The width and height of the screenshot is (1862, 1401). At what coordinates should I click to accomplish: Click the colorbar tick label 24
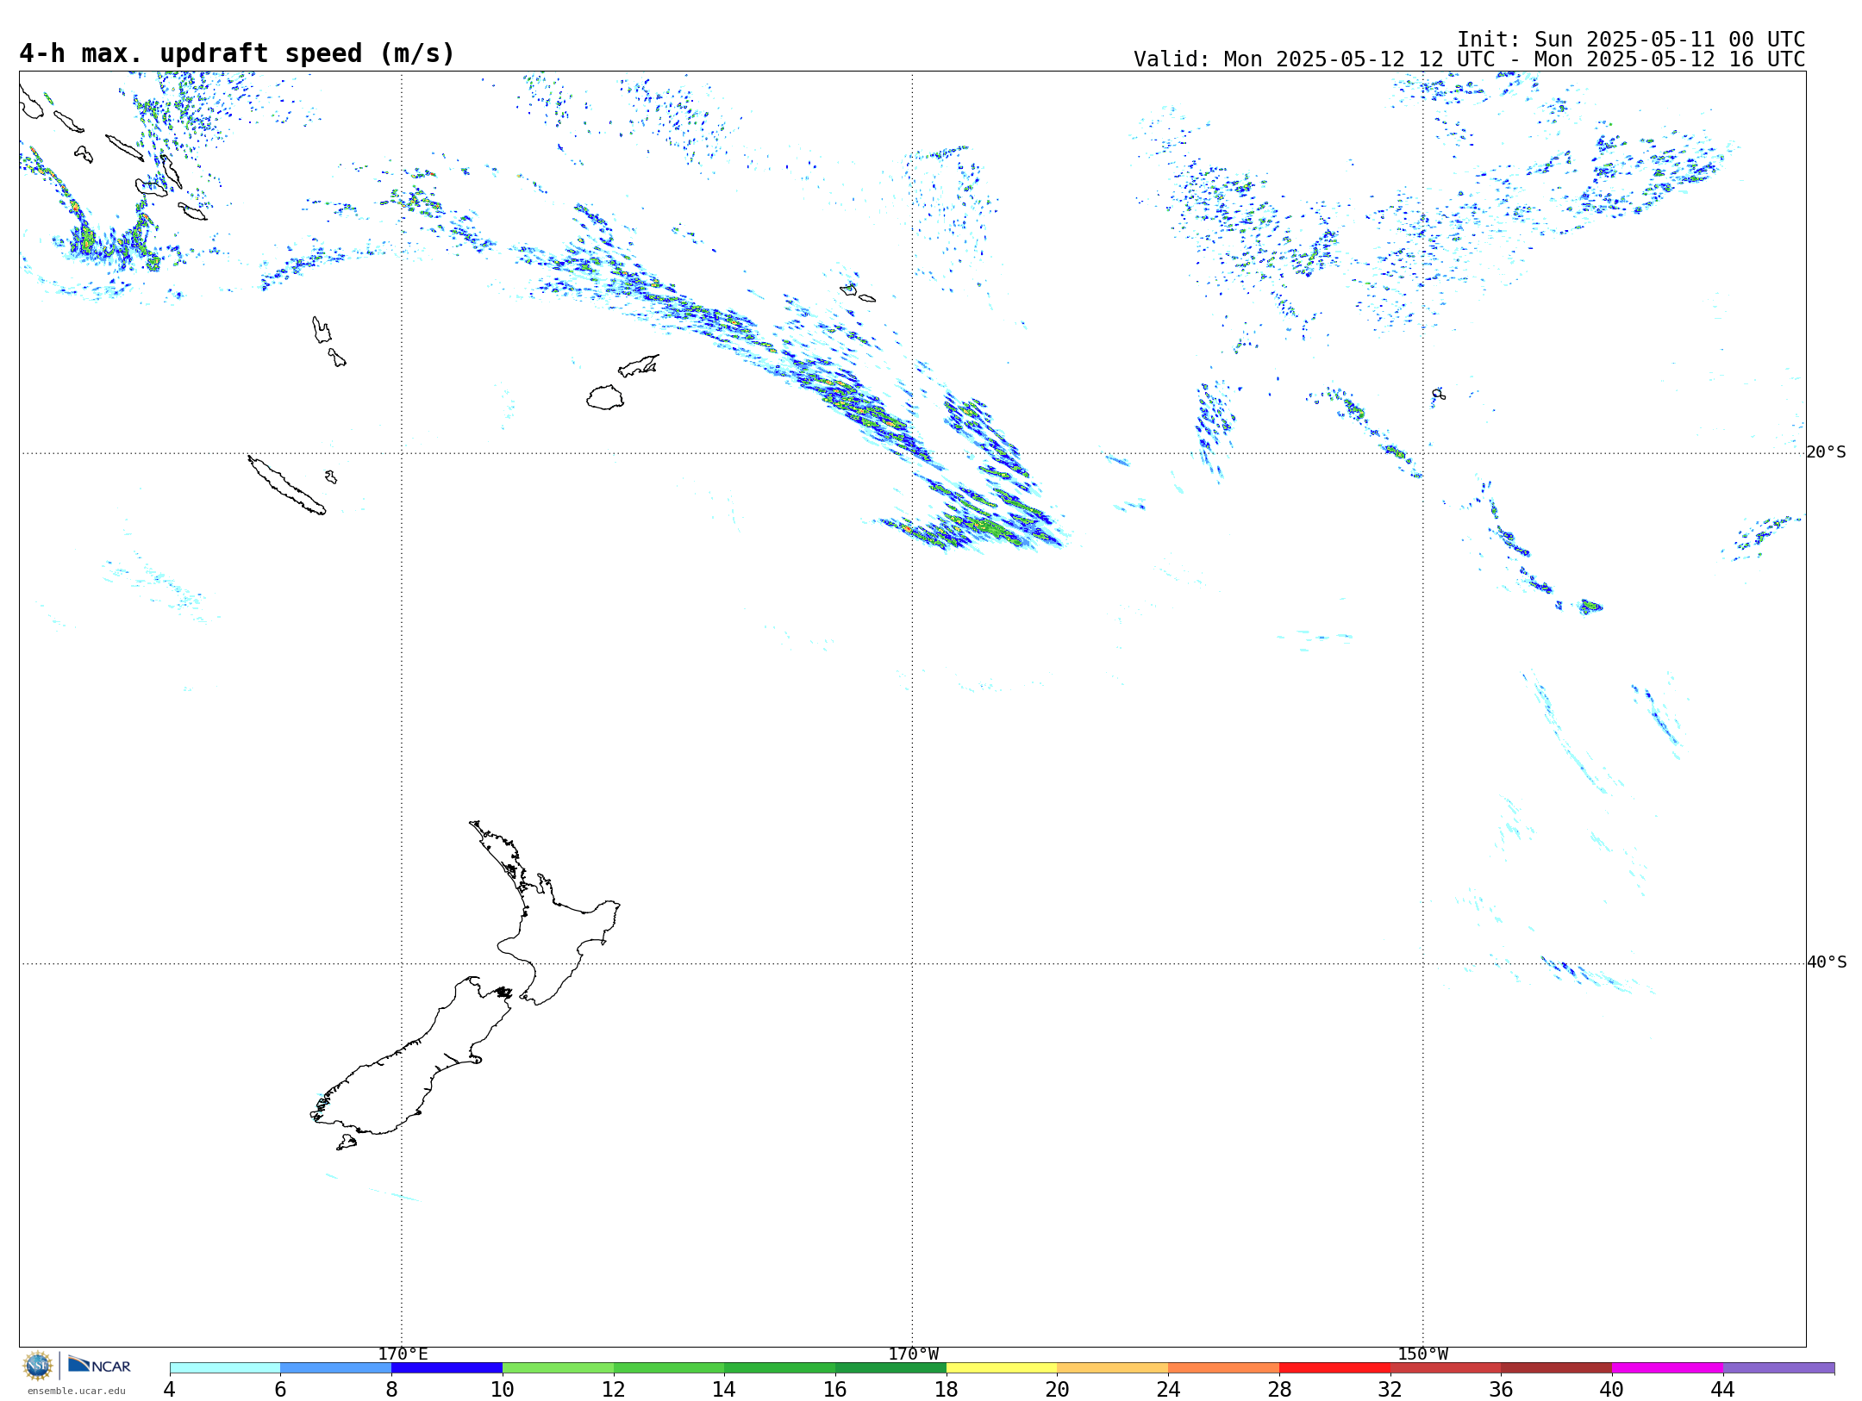pos(1168,1390)
